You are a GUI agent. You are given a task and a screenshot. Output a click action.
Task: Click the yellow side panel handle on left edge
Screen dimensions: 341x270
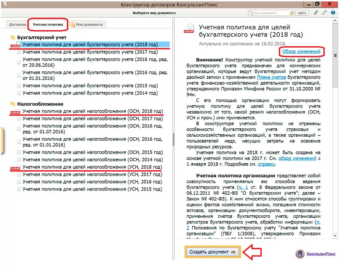2,141
